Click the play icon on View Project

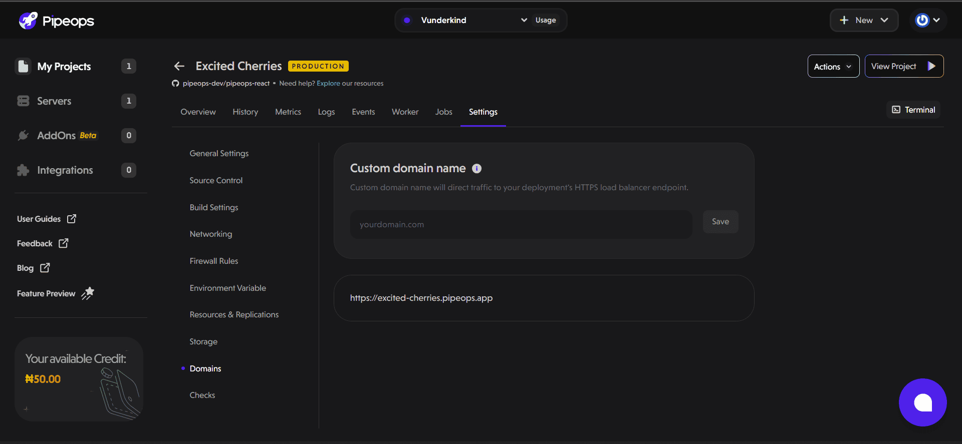931,66
